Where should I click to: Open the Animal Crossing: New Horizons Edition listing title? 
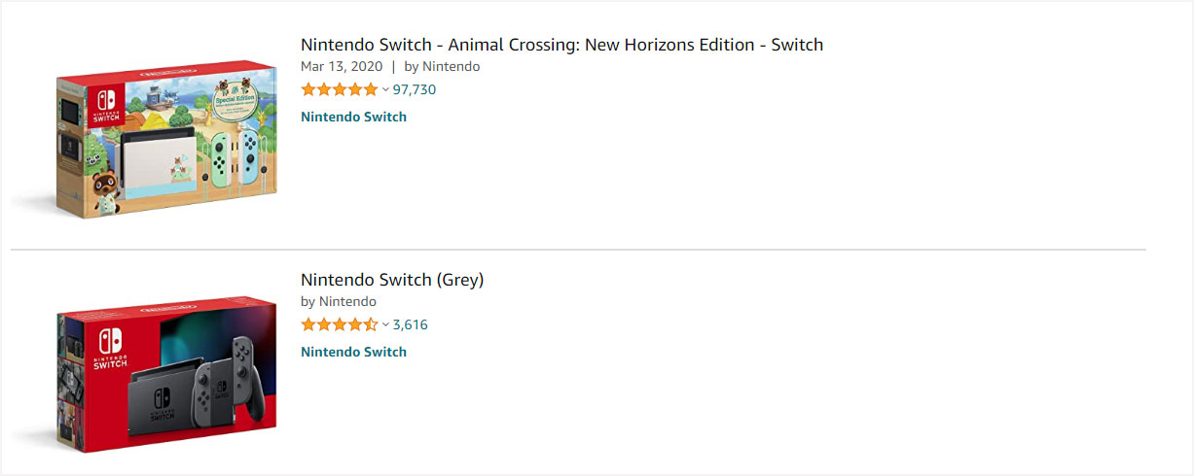pos(561,45)
